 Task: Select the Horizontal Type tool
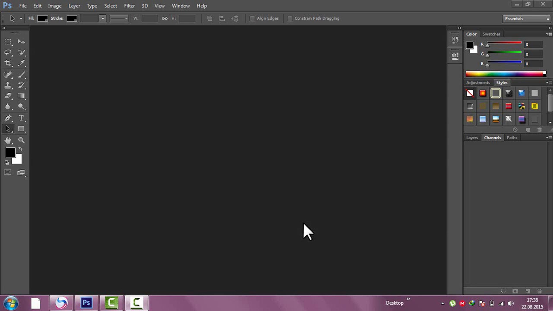[x=21, y=118]
